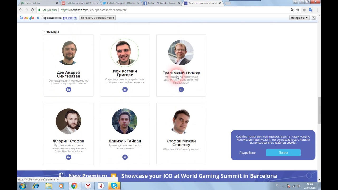Screen dimensions: 338x190
Task: Click name Ион Космин Григоре
Action: pyautogui.click(x=125, y=73)
